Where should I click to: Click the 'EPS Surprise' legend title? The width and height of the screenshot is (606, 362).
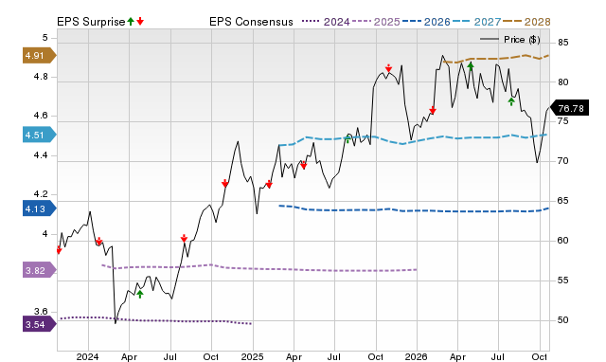(91, 22)
